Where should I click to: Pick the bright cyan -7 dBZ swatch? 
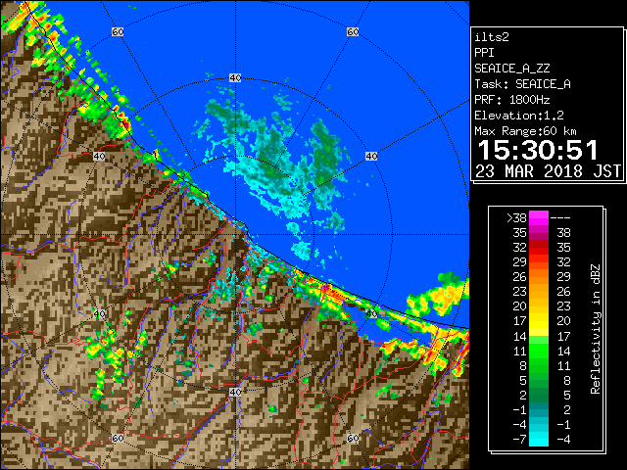tap(539, 439)
